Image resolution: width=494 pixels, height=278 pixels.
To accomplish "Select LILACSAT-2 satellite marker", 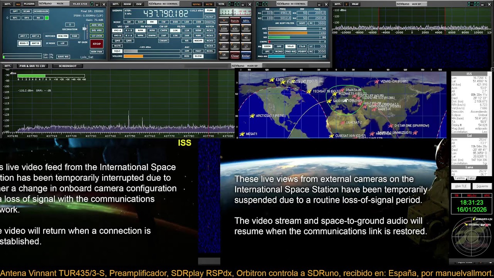I will click(343, 122).
